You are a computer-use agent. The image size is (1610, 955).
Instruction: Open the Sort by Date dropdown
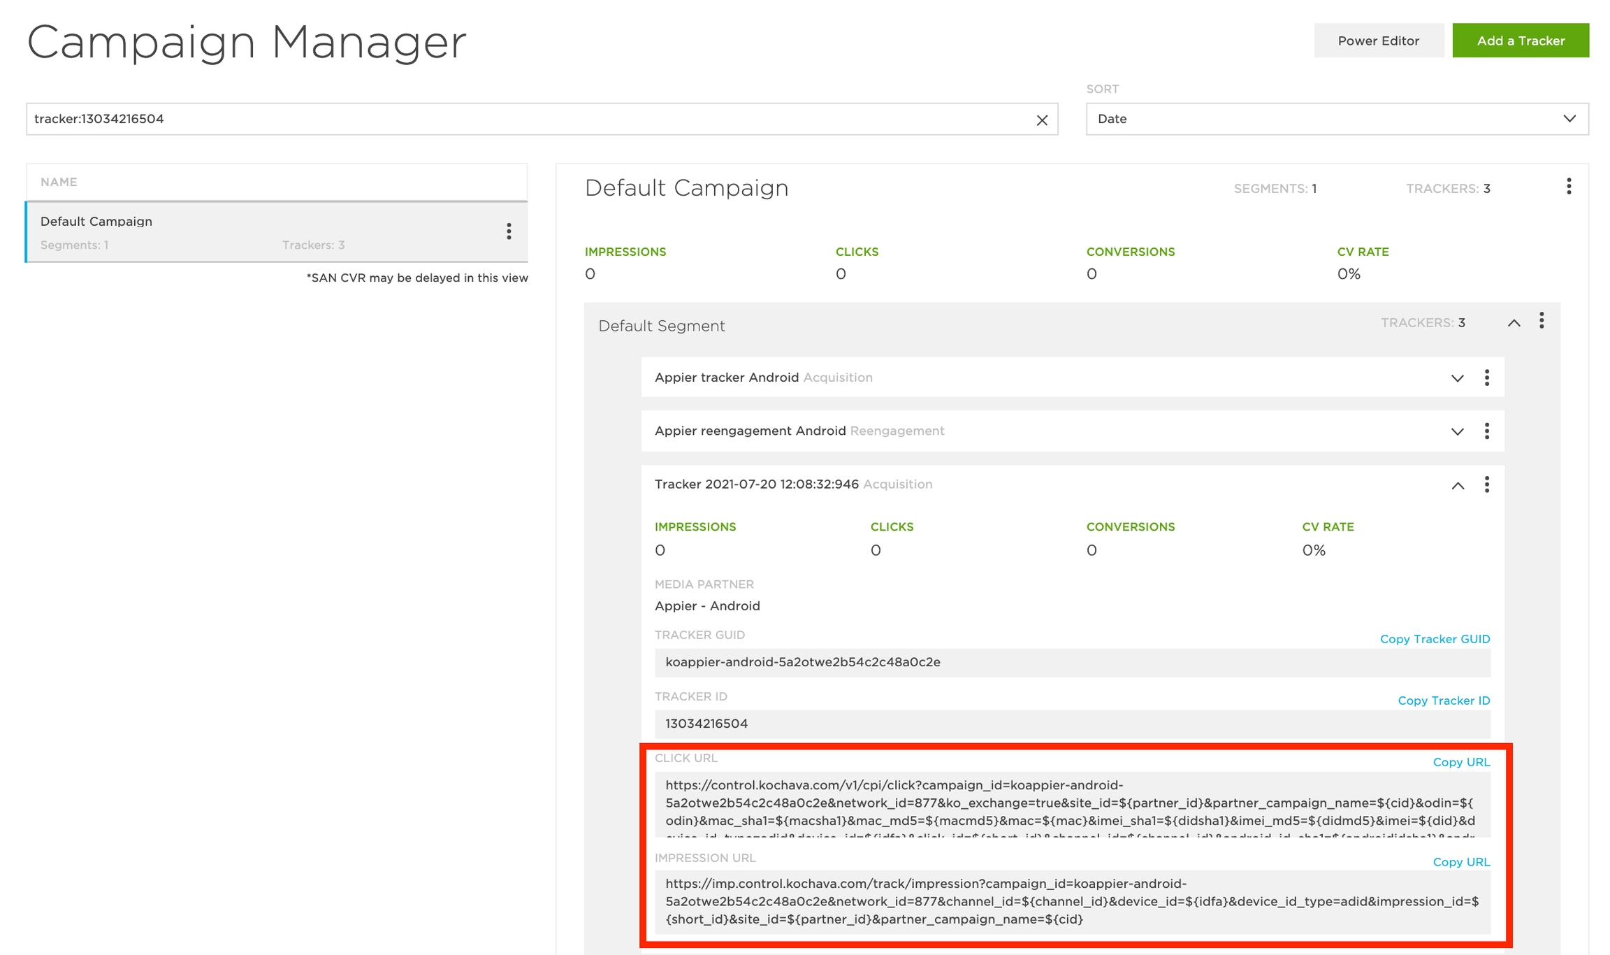click(1337, 119)
